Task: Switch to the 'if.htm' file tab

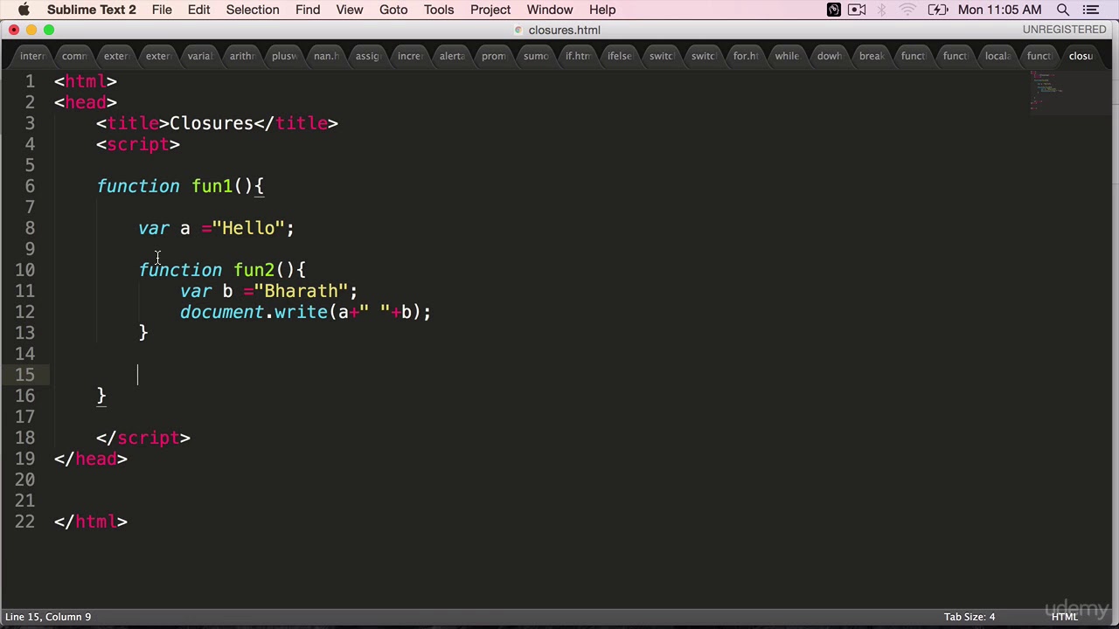Action: click(578, 56)
